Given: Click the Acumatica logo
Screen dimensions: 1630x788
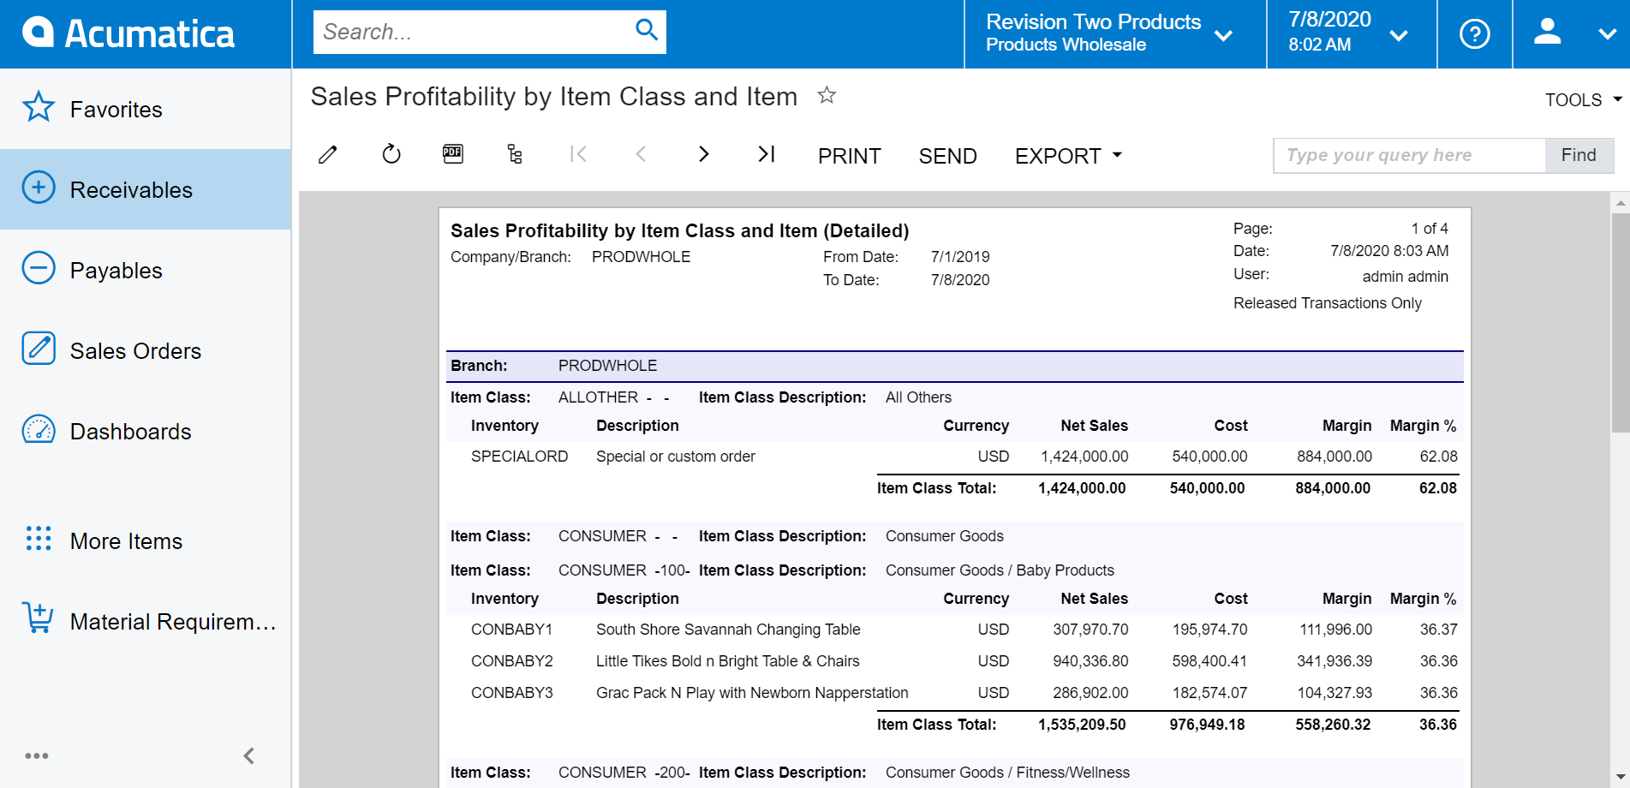Looking at the screenshot, I should (x=128, y=33).
